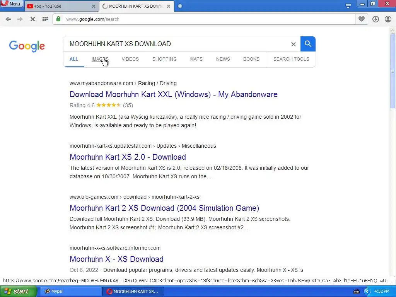Switch to MAPS results
The width and height of the screenshot is (396, 297).
tap(196, 59)
